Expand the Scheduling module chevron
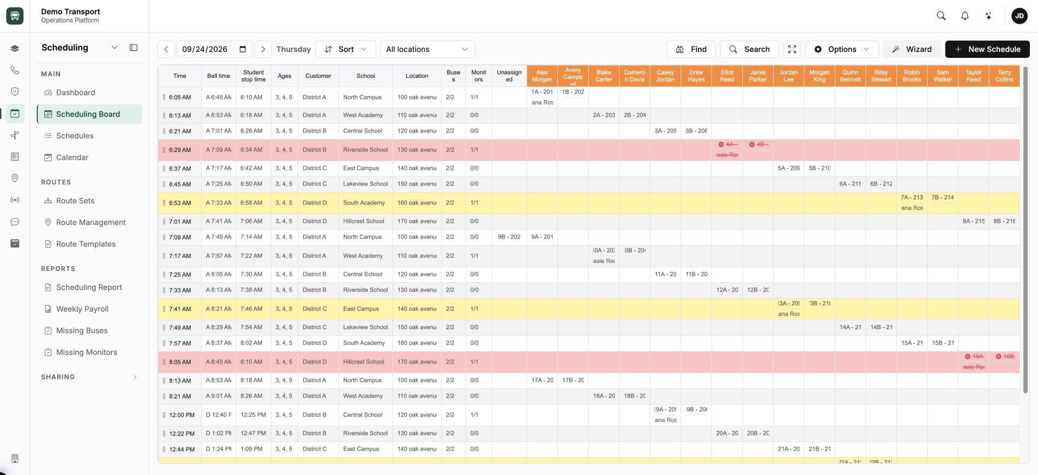 pyautogui.click(x=115, y=48)
